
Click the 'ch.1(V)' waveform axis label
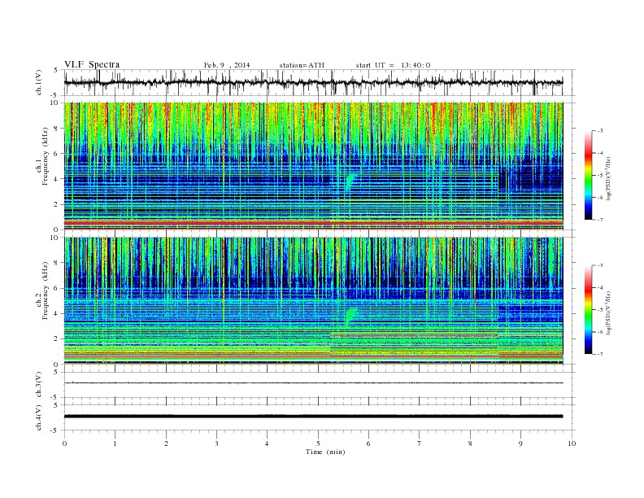pos(39,82)
